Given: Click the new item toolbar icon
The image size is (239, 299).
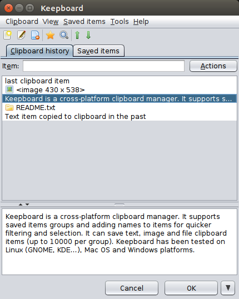Looking at the screenshot, I should (x=7, y=35).
